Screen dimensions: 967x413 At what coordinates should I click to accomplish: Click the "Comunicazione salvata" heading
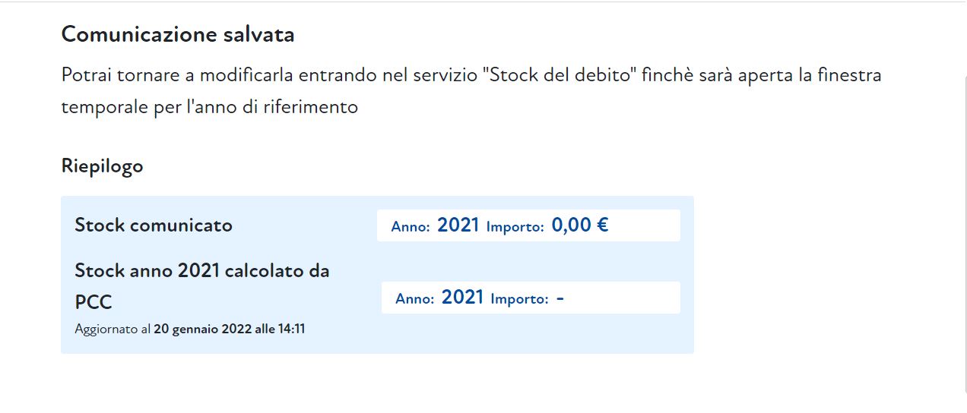click(177, 34)
